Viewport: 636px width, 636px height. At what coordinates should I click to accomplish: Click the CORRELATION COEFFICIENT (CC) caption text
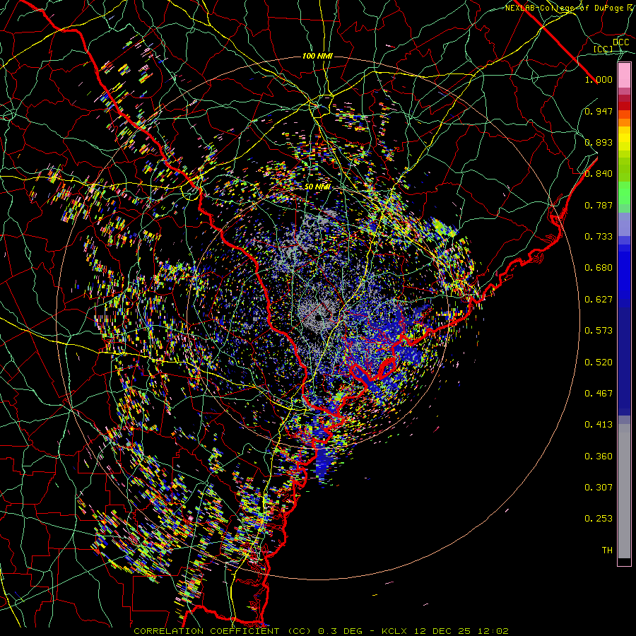[x=222, y=631]
